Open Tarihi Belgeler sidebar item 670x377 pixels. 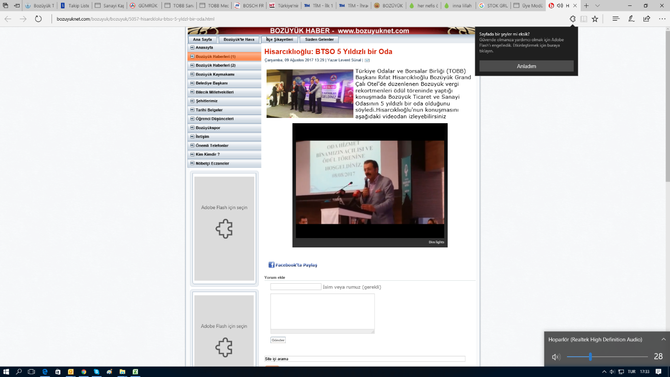pyautogui.click(x=224, y=110)
